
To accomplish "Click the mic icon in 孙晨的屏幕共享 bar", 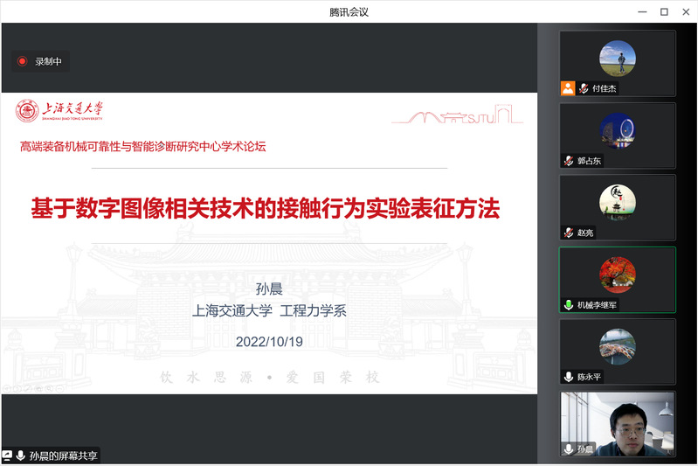I will point(21,456).
